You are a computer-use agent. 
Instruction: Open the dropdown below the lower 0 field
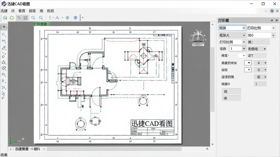click(x=260, y=77)
